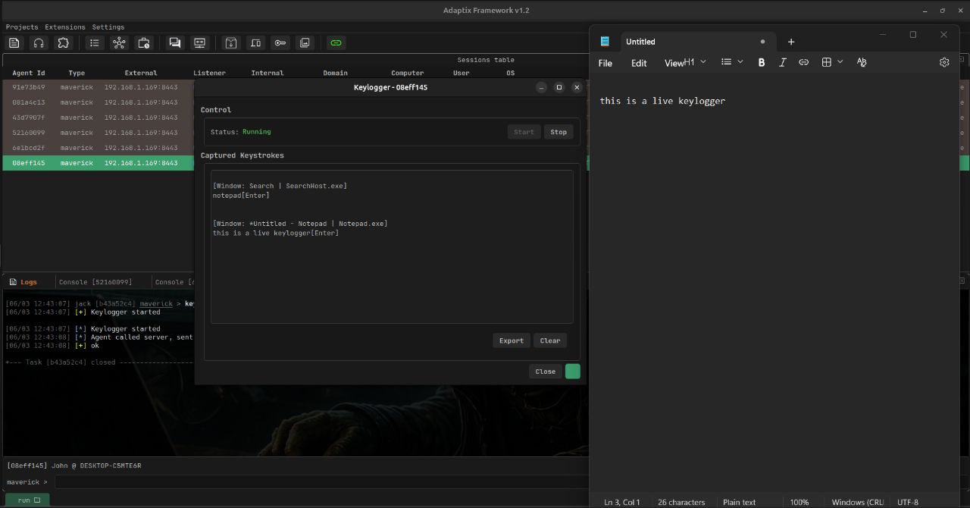Toggle italic formatting in Notepad
The width and height of the screenshot is (970, 508).
[x=783, y=63]
